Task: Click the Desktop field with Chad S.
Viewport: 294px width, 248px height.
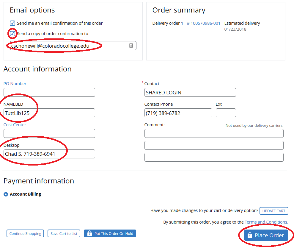Action: pos(49,154)
